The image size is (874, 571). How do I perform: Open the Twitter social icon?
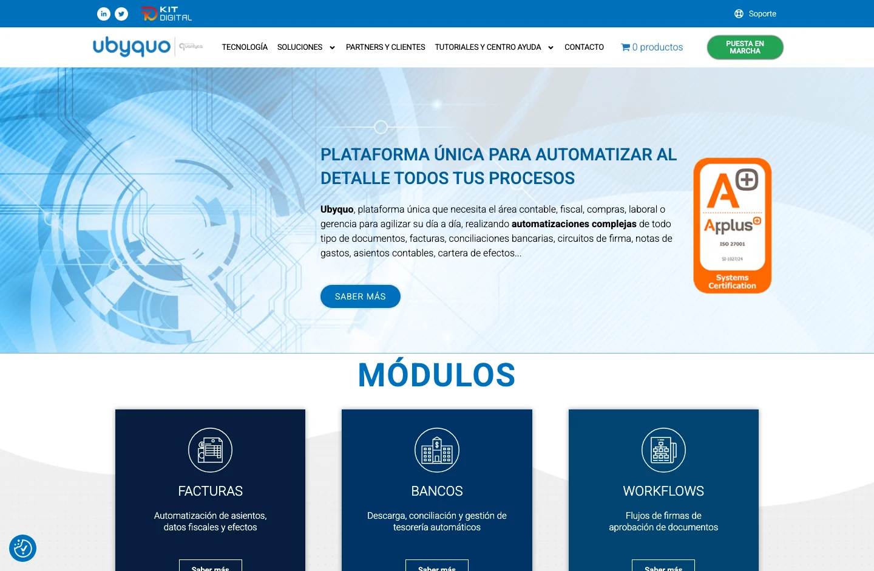coord(121,13)
